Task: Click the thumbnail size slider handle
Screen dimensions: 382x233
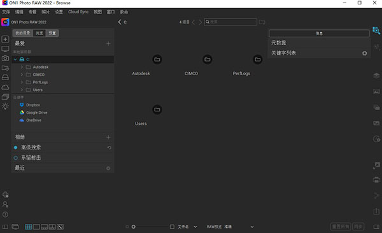Action: 134,227
